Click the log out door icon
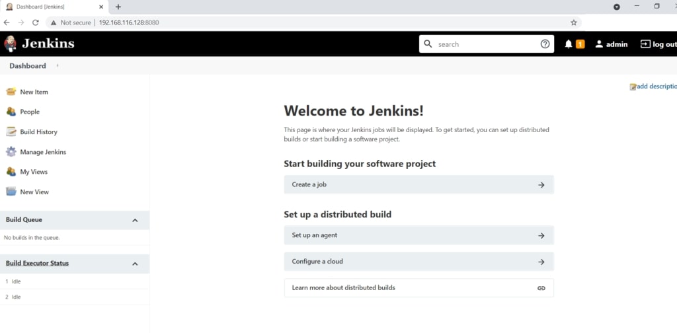 coord(645,44)
